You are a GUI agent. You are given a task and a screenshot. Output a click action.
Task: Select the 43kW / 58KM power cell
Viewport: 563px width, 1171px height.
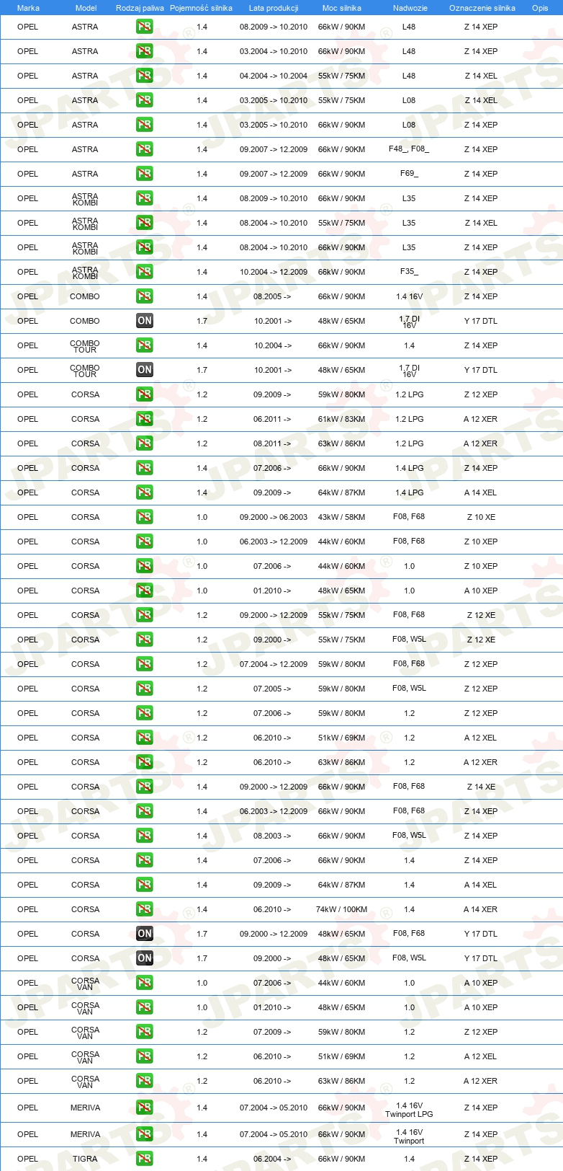pos(342,517)
